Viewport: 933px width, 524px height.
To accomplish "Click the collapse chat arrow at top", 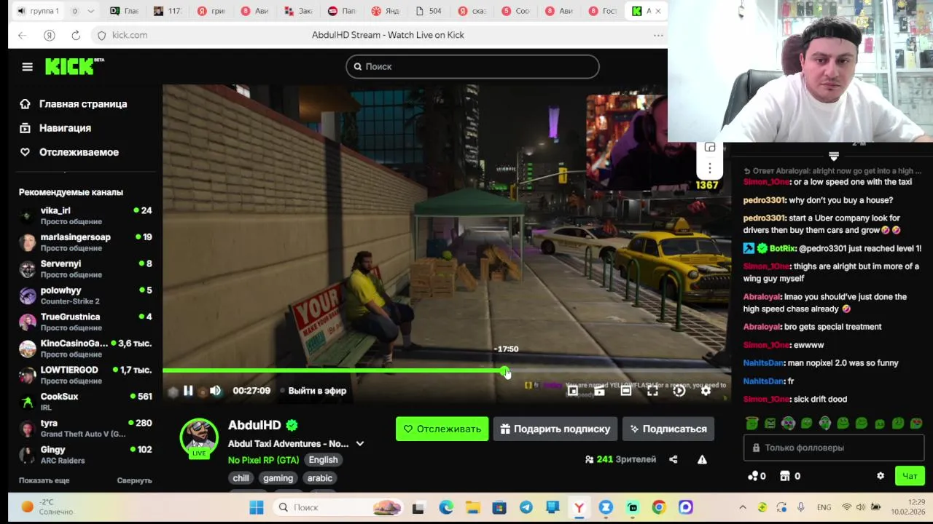I will click(x=834, y=156).
